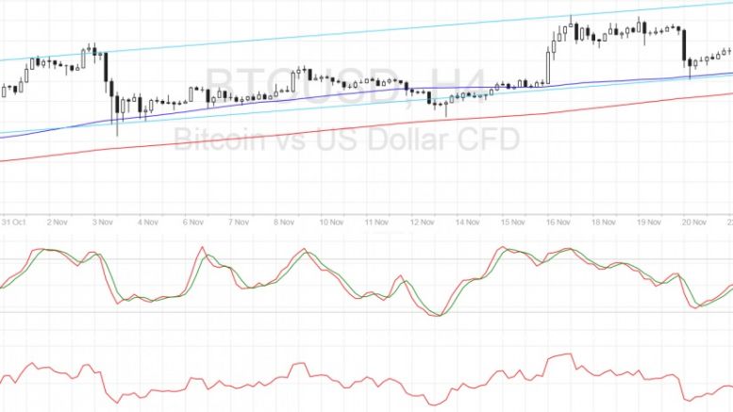
Task: Click the '31 Oct' date axis label
Action: coord(14,222)
